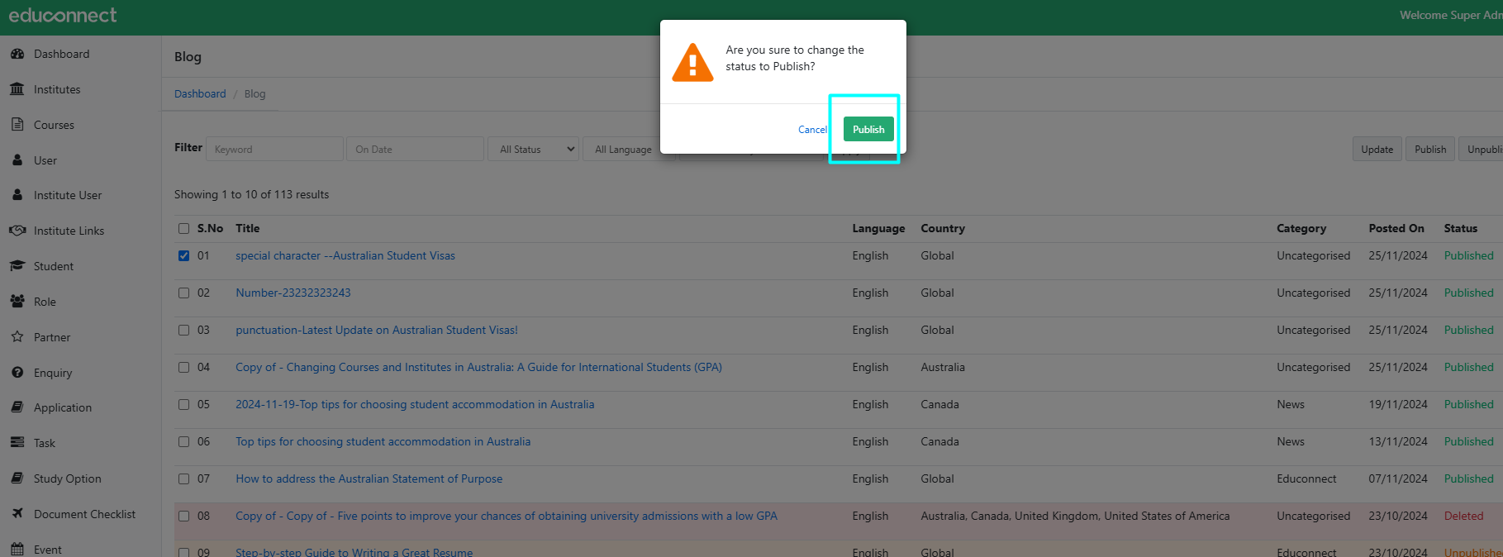Click the On Date filter field
This screenshot has height=557, width=1503.
[x=415, y=149]
